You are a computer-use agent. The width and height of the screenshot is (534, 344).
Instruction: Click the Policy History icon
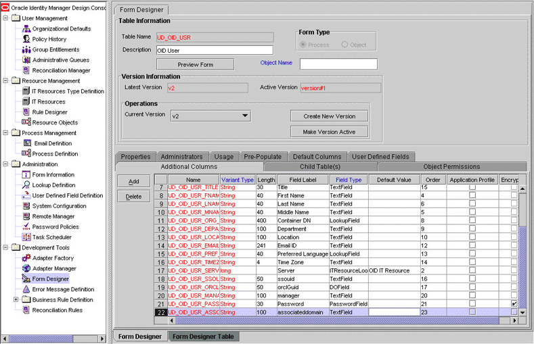[x=26, y=39]
